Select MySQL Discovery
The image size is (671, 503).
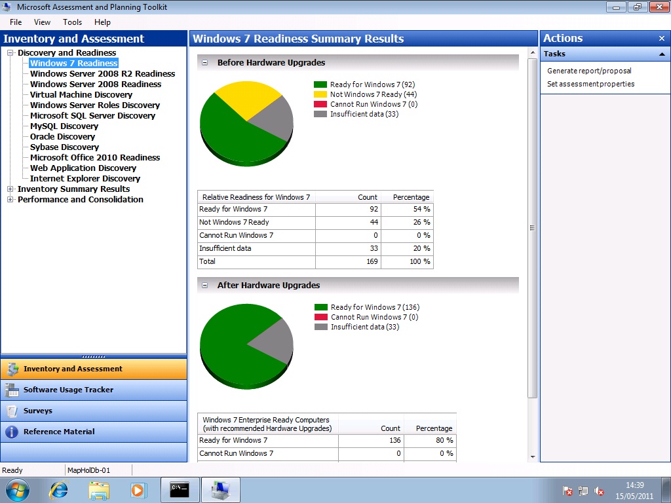tap(64, 126)
